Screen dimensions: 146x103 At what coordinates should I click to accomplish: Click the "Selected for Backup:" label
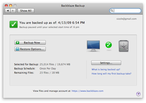point(26,64)
